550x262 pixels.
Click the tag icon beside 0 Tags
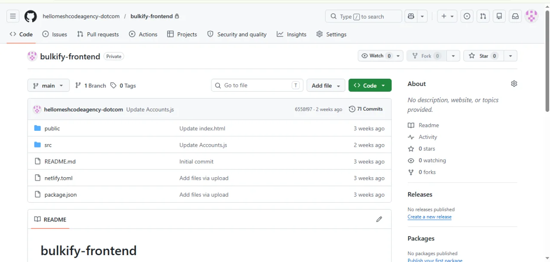coord(113,86)
